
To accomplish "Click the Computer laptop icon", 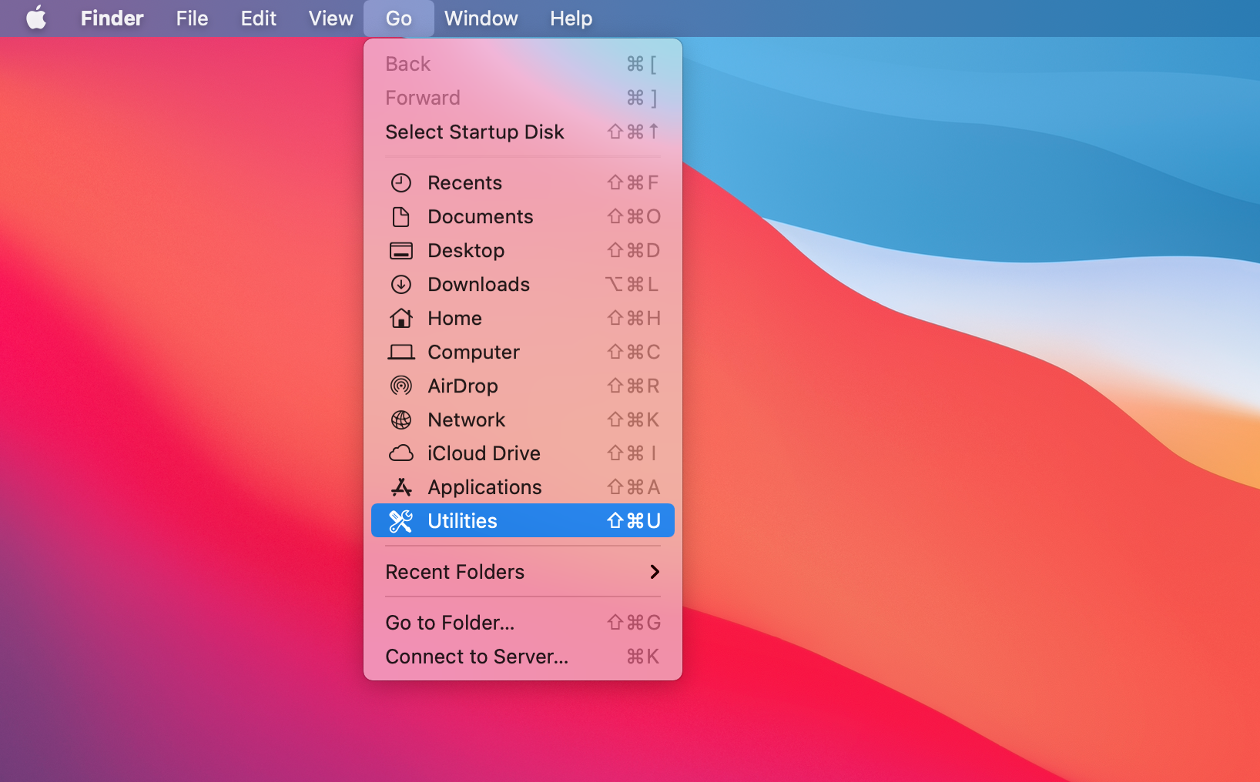I will coord(401,352).
